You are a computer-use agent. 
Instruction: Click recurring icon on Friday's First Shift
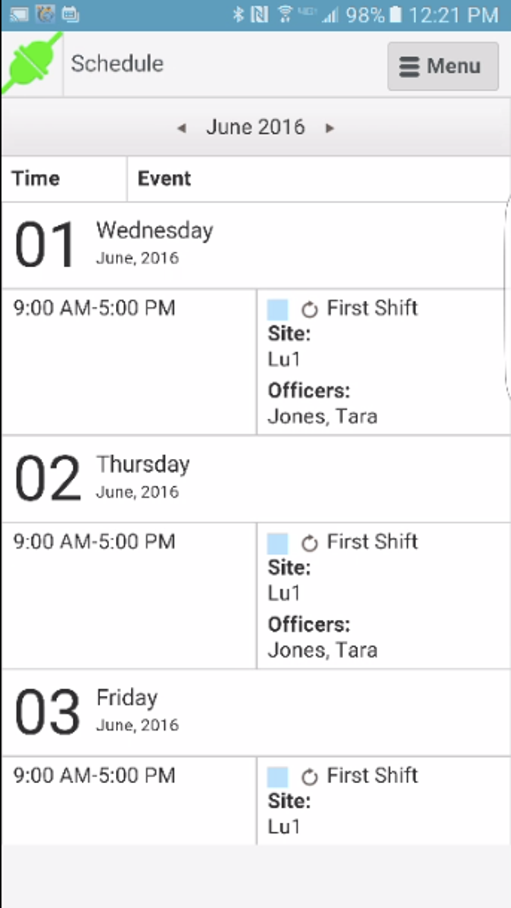(x=310, y=777)
